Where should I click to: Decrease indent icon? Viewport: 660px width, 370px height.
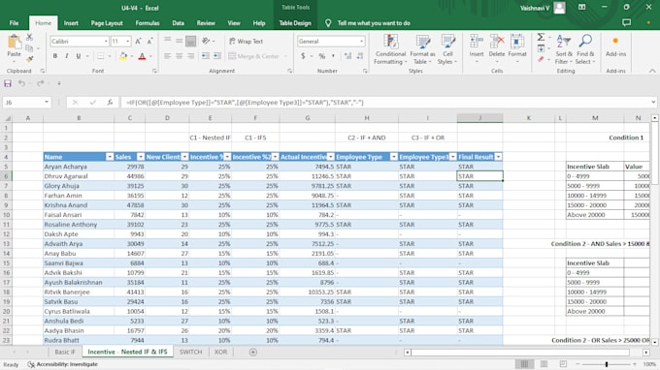point(206,56)
